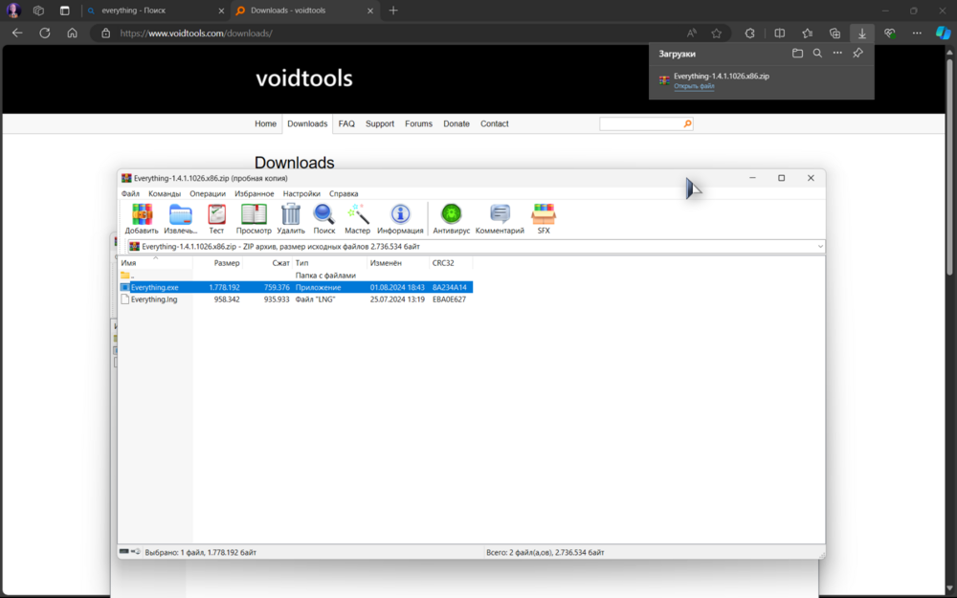Click the orange search icon on voidtools
This screenshot has width=957, height=598.
point(688,123)
